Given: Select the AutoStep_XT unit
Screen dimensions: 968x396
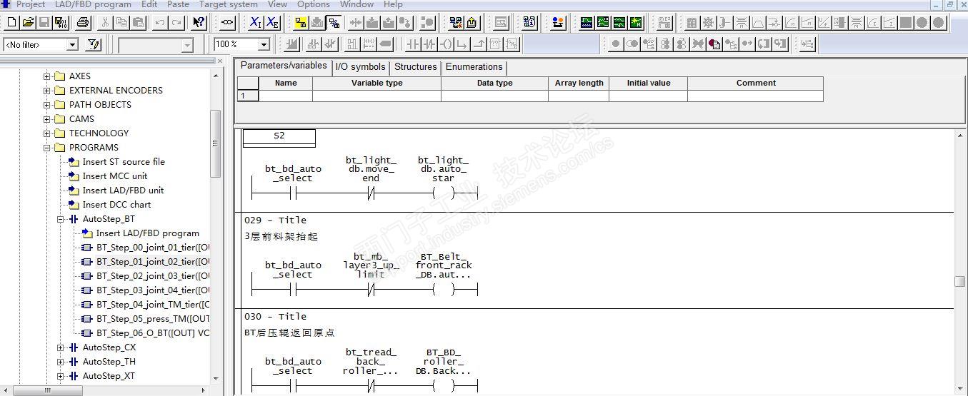Looking at the screenshot, I should coord(109,376).
